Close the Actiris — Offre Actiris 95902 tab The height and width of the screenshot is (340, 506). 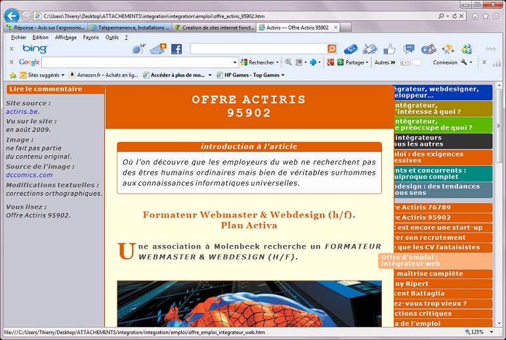point(335,28)
